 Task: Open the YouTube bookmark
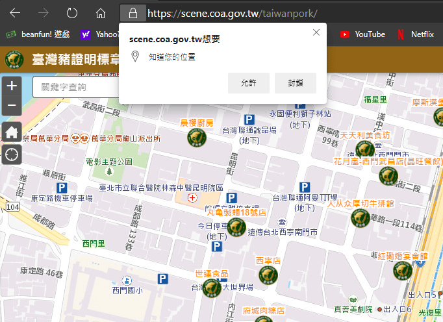click(362, 34)
